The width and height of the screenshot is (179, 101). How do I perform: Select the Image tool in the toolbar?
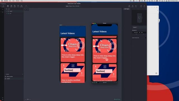pos(8,6)
